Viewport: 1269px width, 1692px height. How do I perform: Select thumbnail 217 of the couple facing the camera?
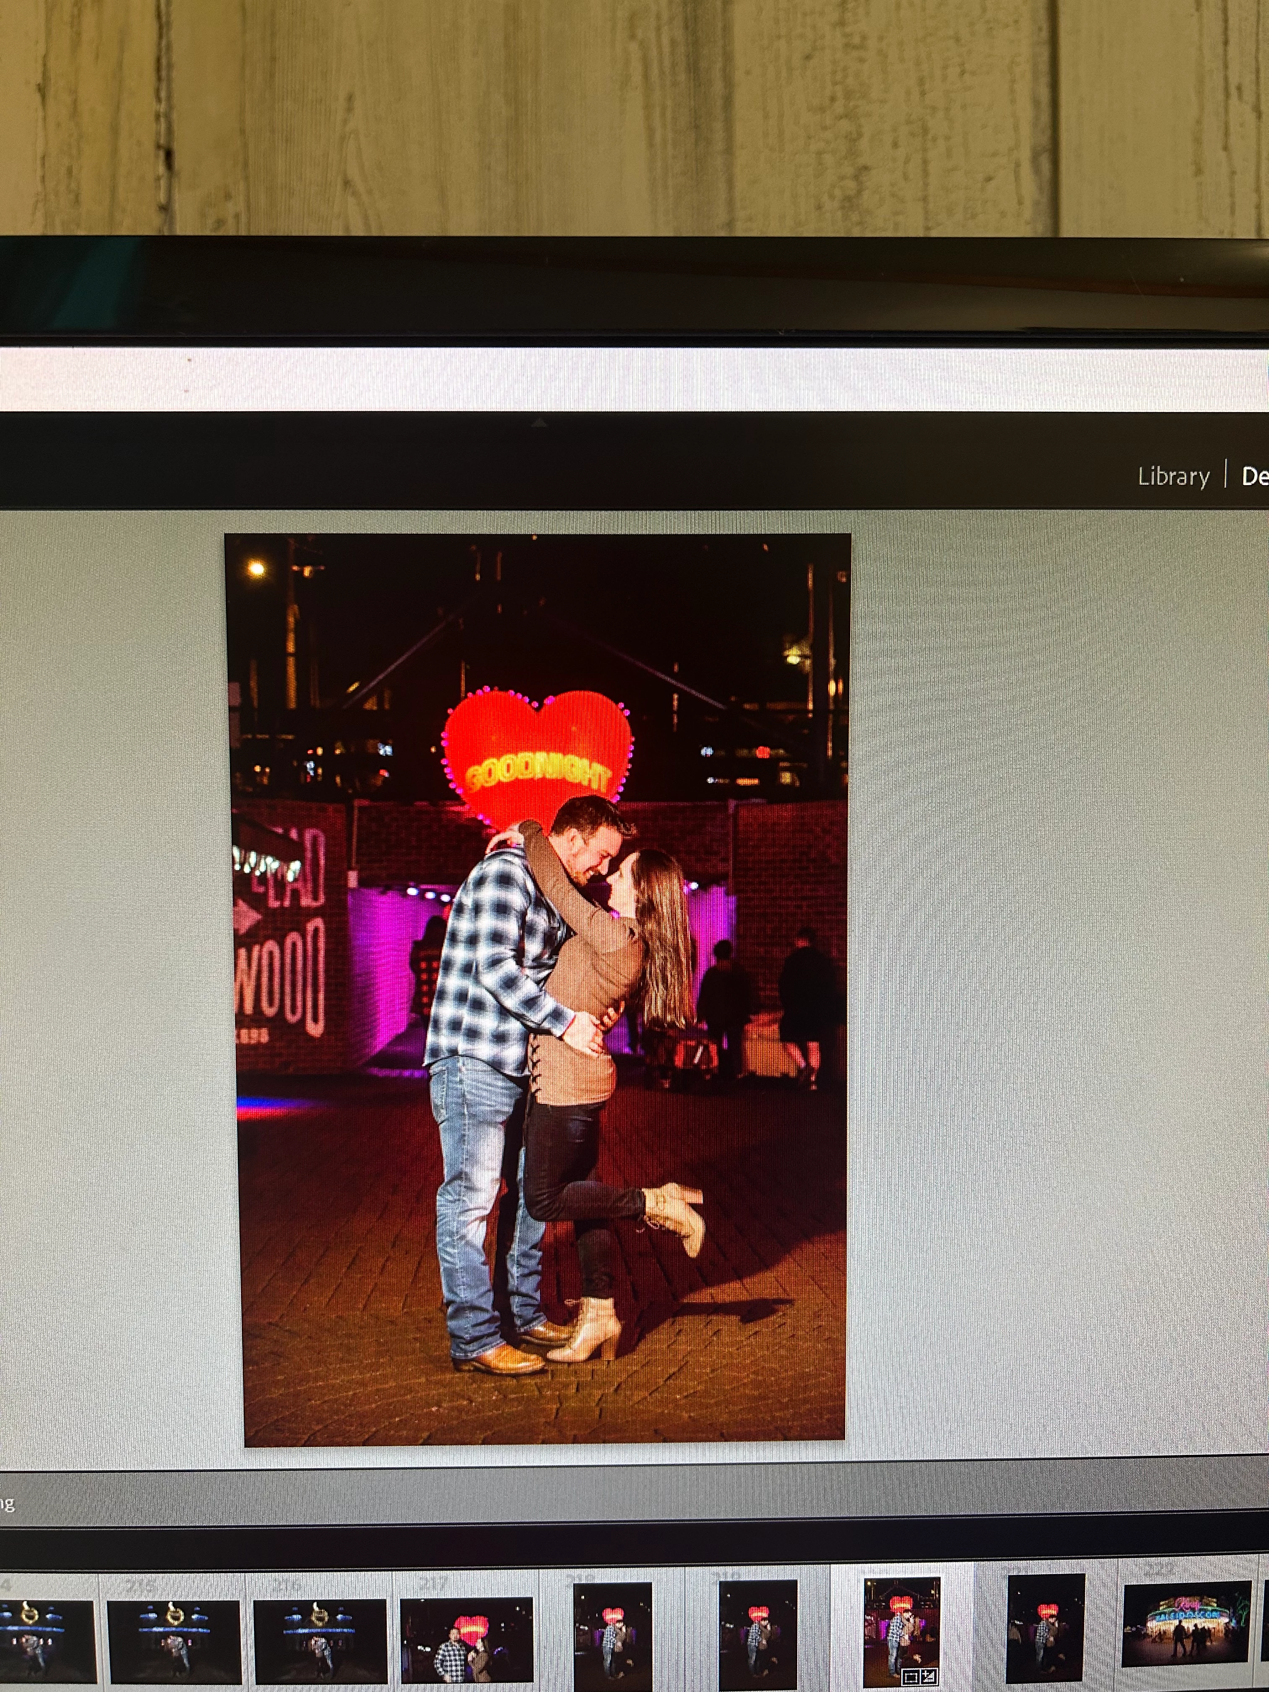[467, 1639]
